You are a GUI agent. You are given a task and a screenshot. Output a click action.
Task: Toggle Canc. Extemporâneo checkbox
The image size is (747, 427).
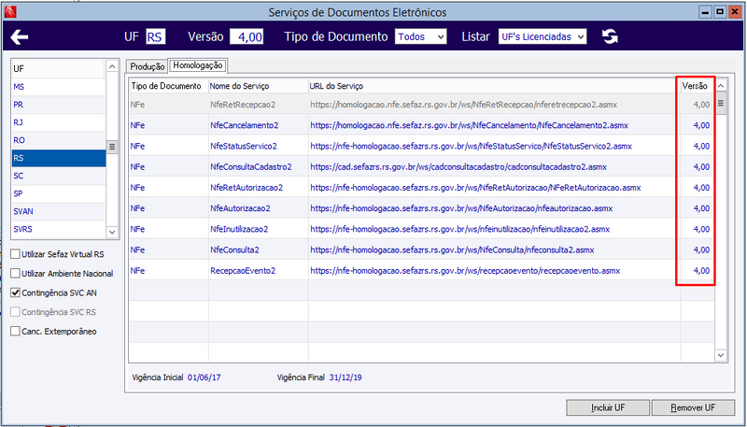pos(15,331)
